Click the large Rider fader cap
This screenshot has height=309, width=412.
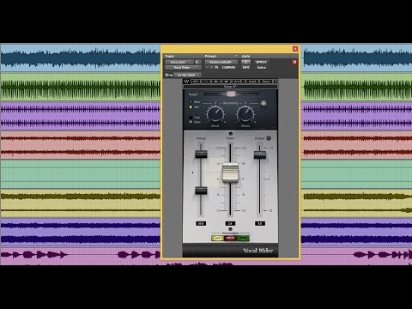(230, 173)
